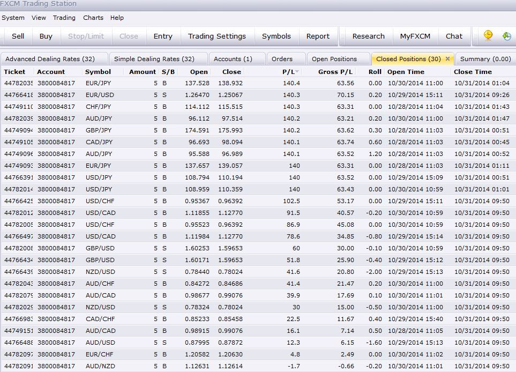Switch to the Open Positions tab
This screenshot has height=372, width=516.
[x=334, y=59]
